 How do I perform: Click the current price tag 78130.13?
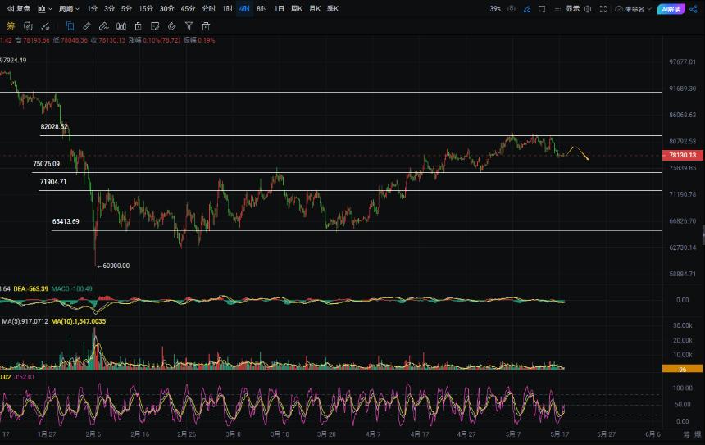point(682,155)
